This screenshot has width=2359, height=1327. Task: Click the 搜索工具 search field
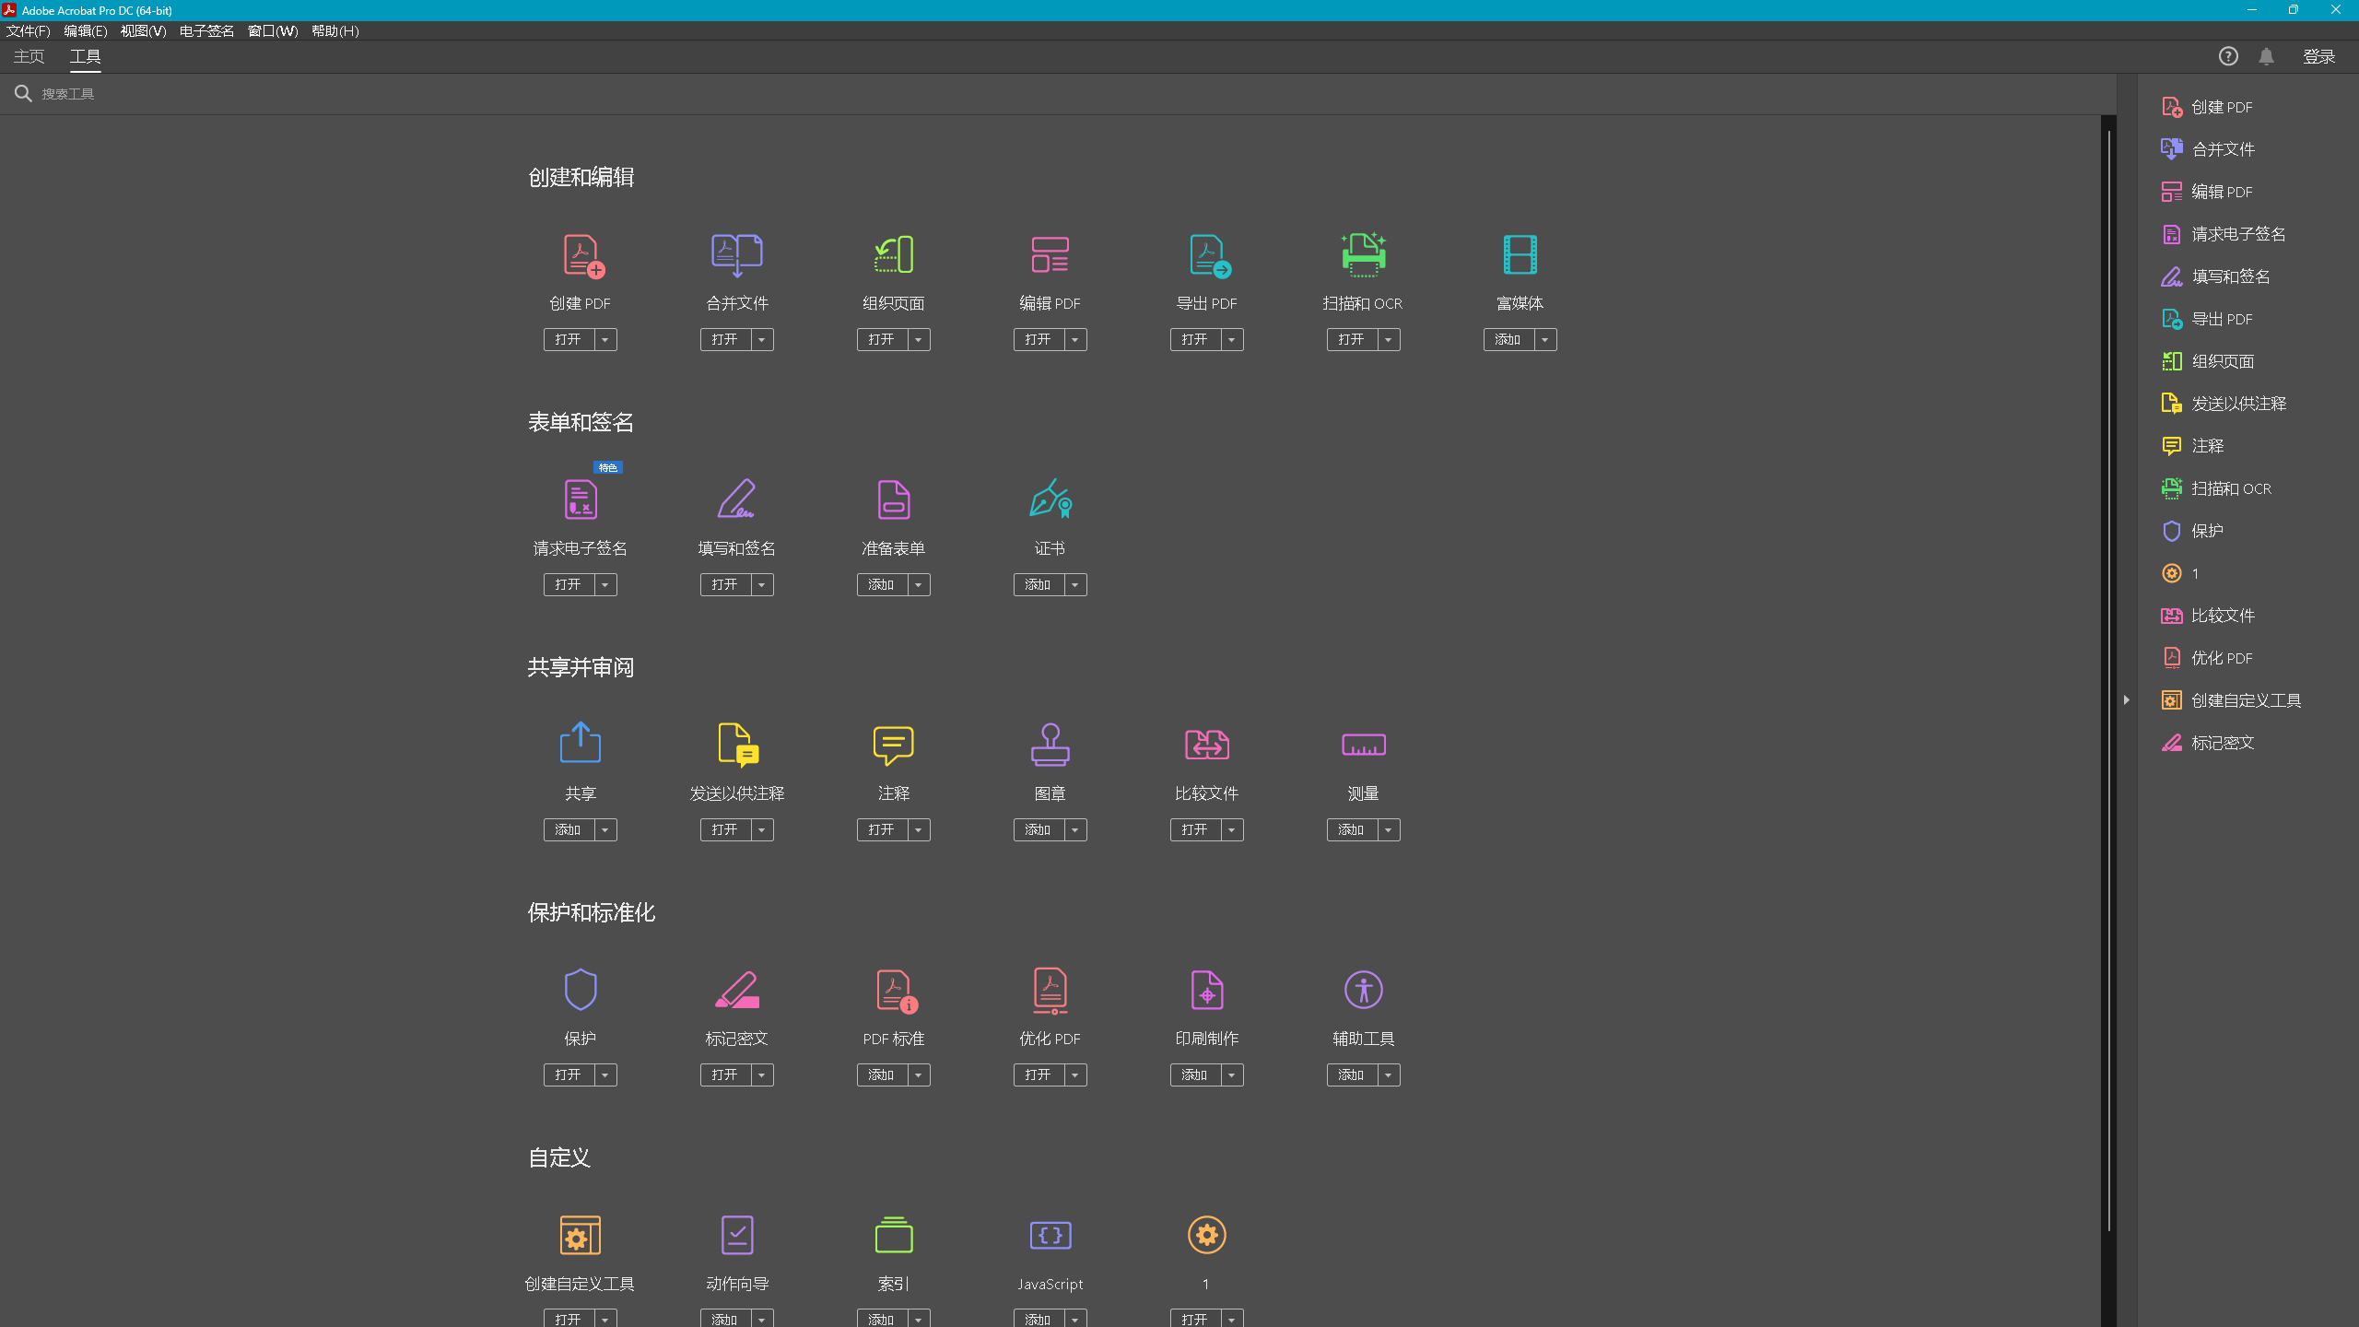coord(68,94)
